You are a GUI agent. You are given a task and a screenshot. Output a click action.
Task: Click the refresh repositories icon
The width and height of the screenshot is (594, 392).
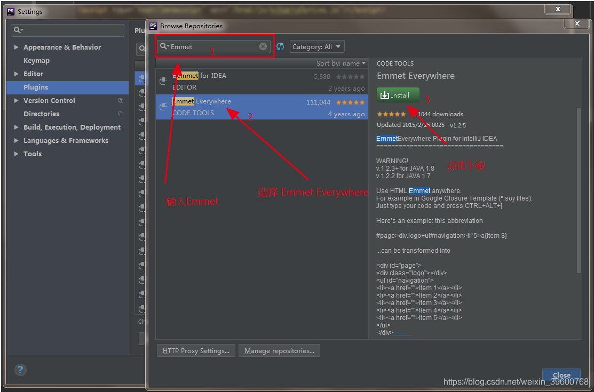click(280, 46)
